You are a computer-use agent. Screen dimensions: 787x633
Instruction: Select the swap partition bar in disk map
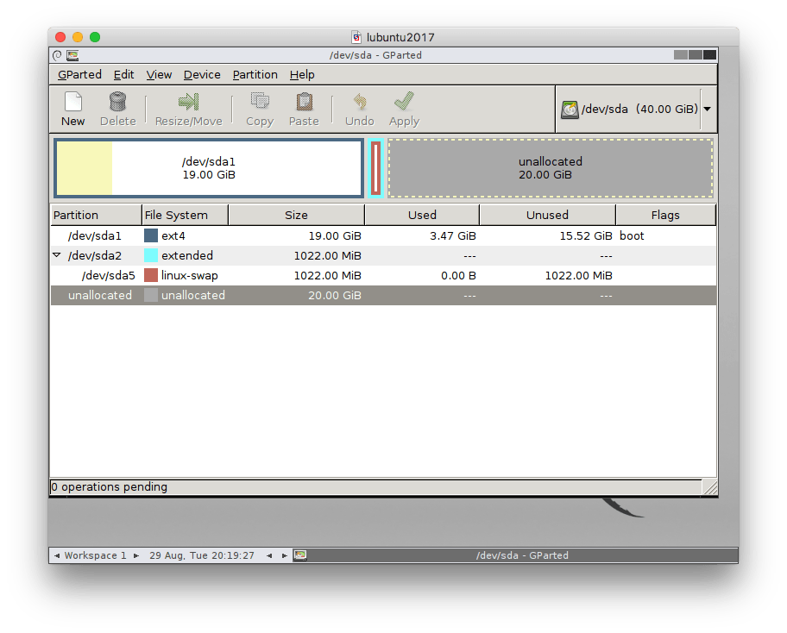(376, 168)
